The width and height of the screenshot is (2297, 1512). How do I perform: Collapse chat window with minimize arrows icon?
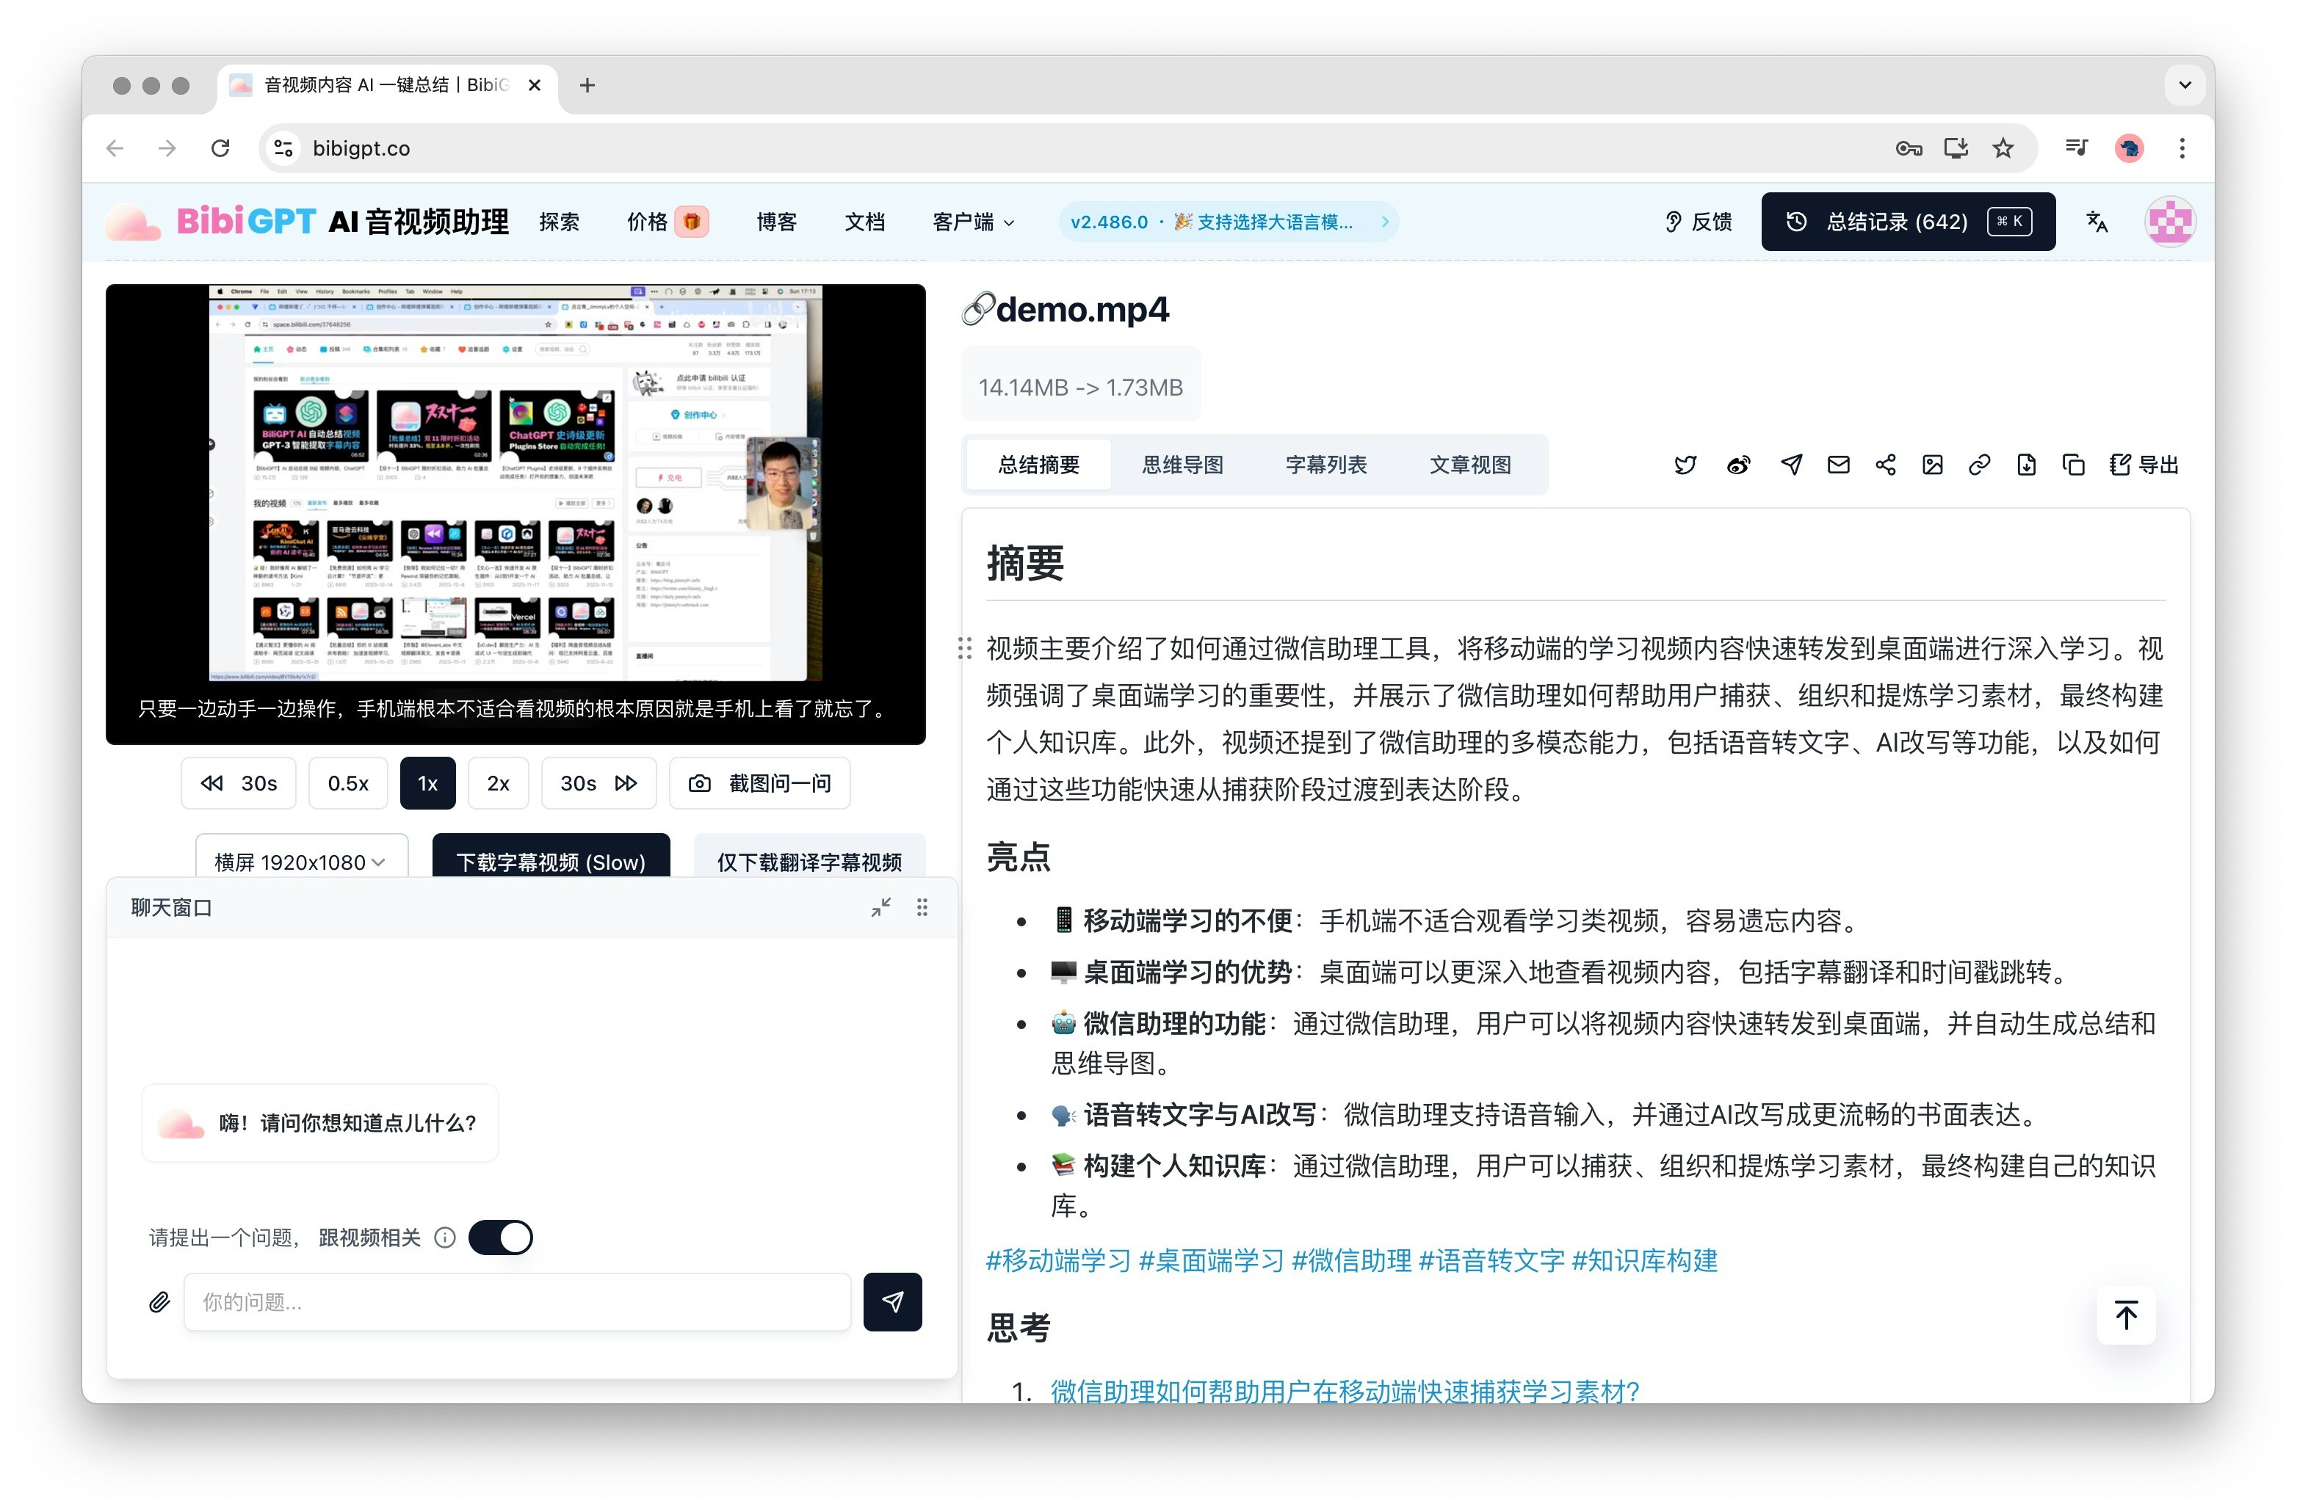[x=880, y=908]
